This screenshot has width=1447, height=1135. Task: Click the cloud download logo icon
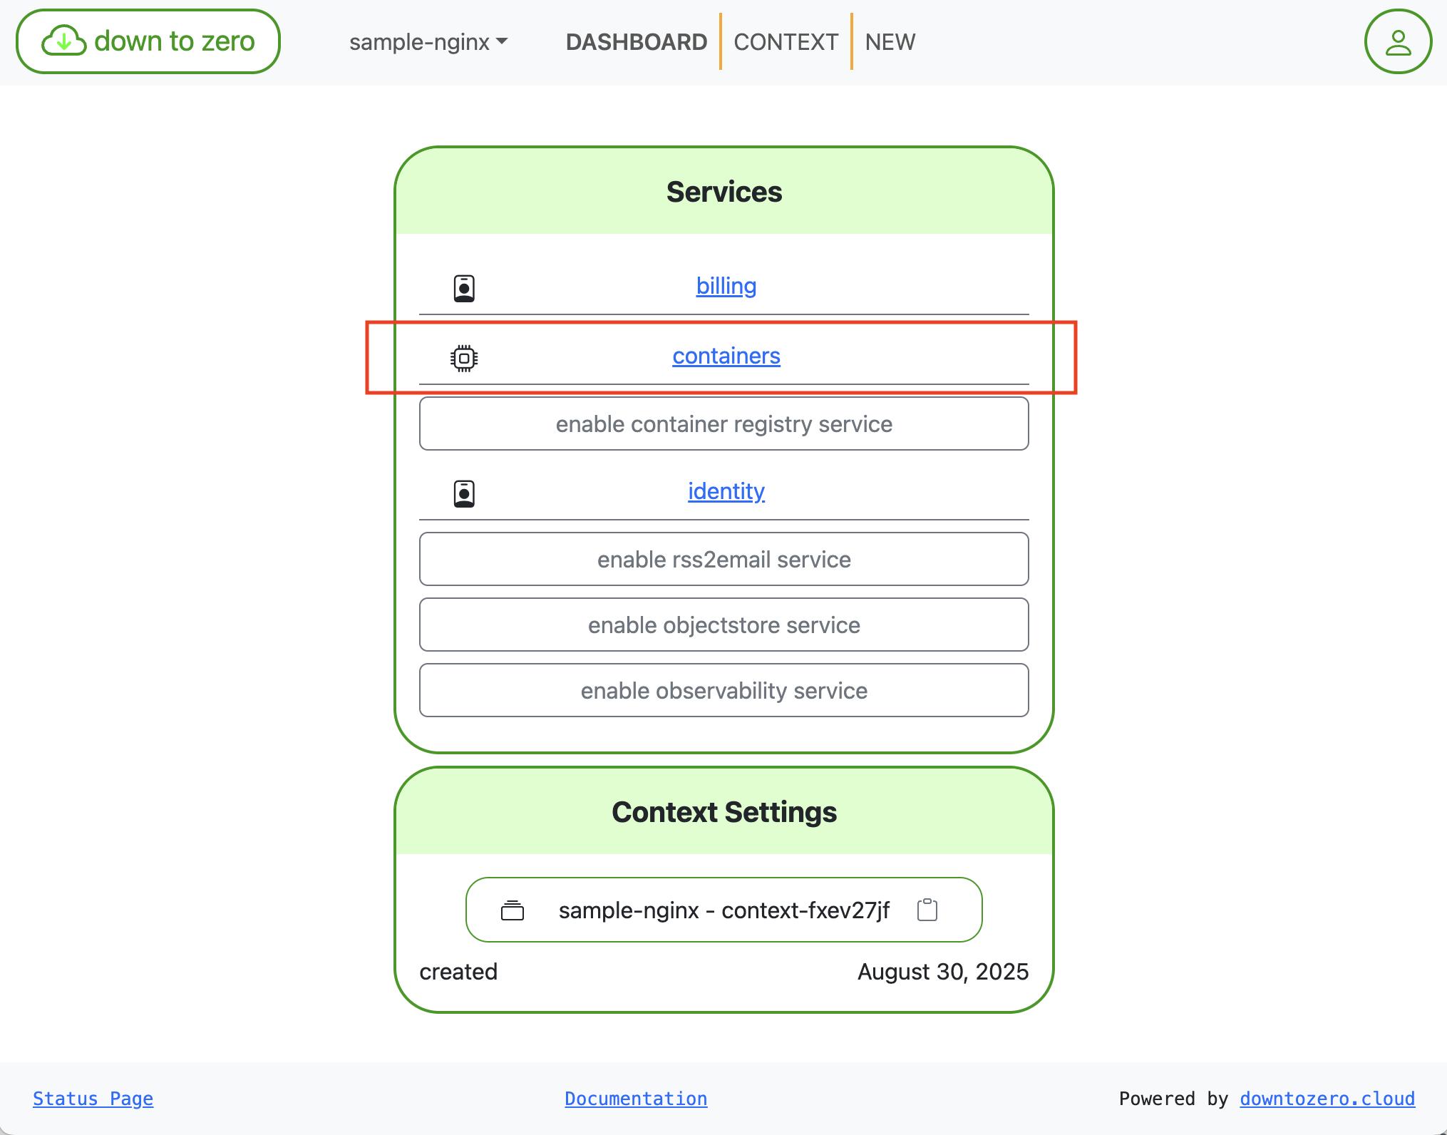64,41
